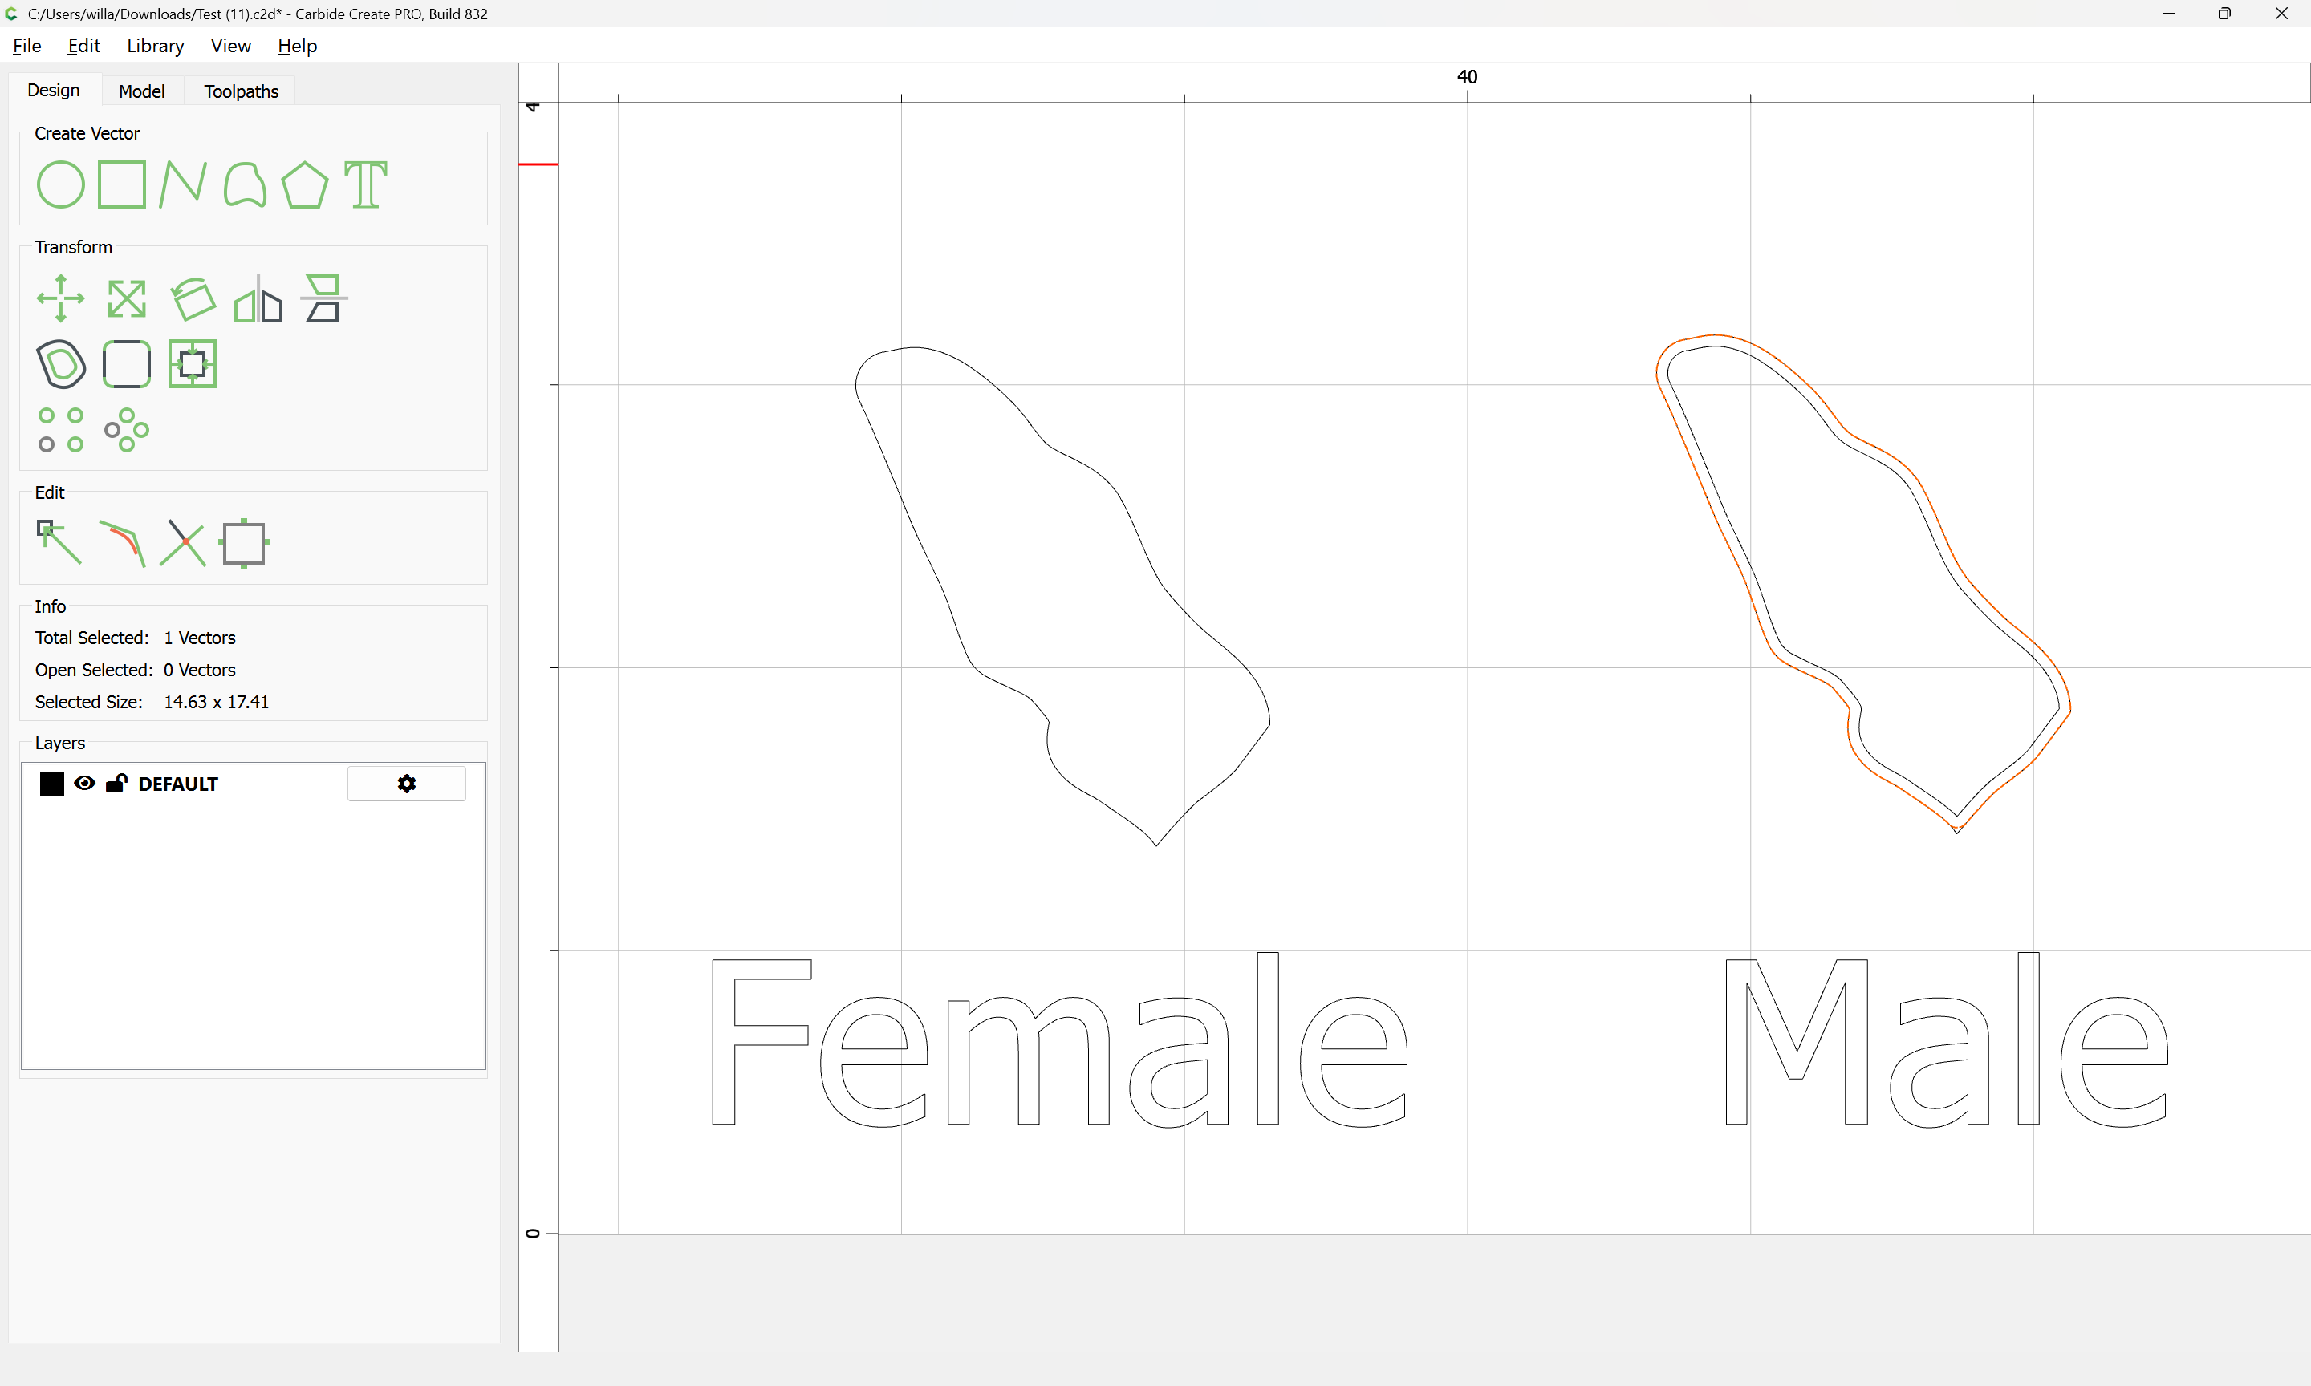Select the Circle vector tool
This screenshot has width=2311, height=1386.
point(61,184)
